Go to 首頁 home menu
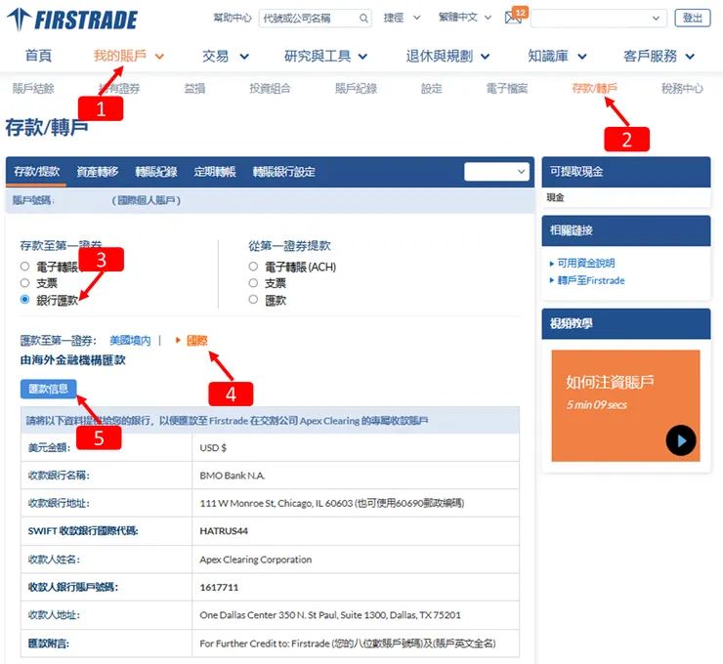The image size is (723, 664). coord(38,57)
